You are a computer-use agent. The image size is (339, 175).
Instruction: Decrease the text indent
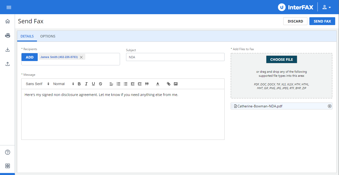133,84
